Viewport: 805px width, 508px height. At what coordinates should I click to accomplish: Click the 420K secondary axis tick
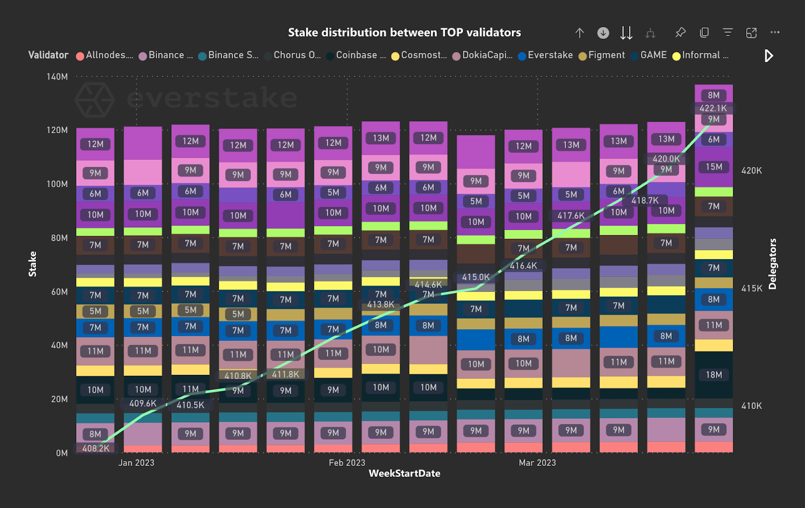coord(751,171)
